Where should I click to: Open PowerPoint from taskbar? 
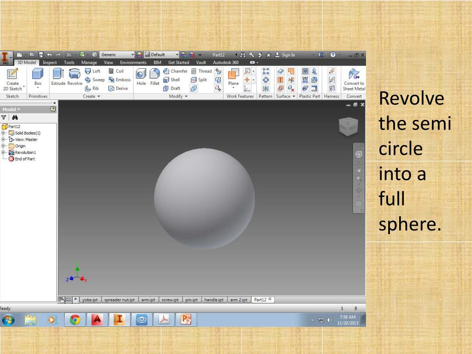coord(186,320)
